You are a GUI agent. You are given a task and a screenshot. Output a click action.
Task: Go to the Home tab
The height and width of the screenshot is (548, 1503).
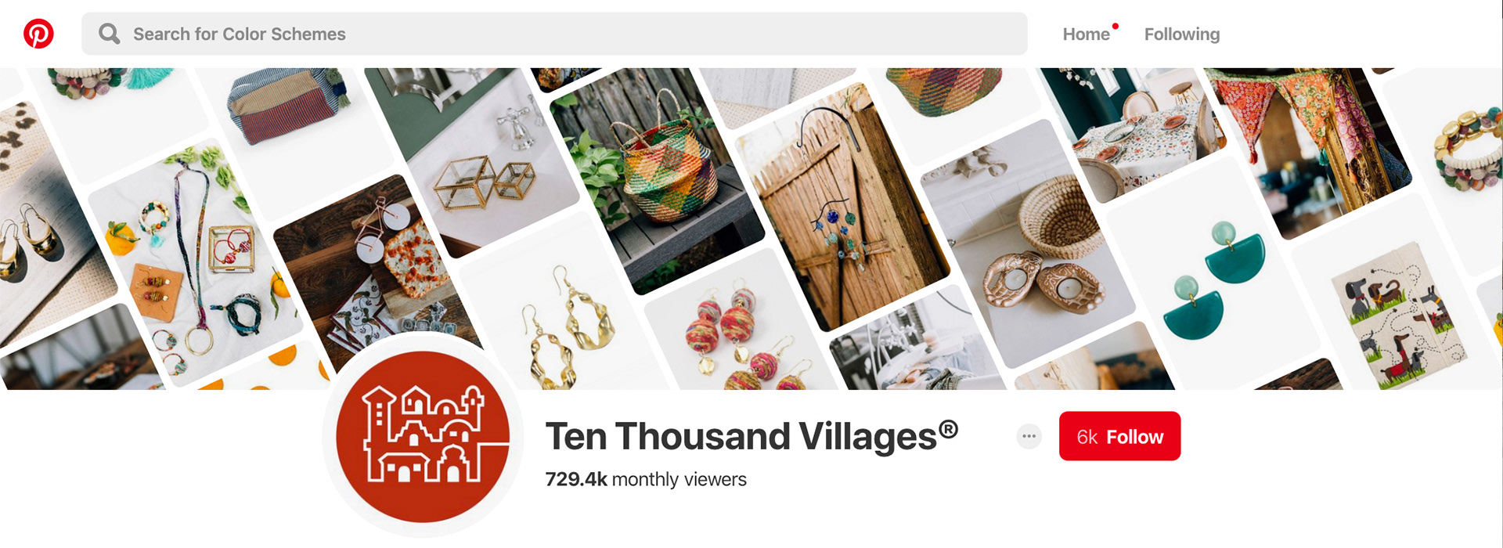(1086, 34)
